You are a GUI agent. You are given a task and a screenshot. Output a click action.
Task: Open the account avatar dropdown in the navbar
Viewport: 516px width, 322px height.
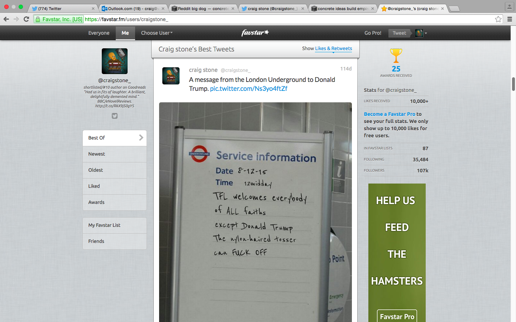[x=421, y=33]
